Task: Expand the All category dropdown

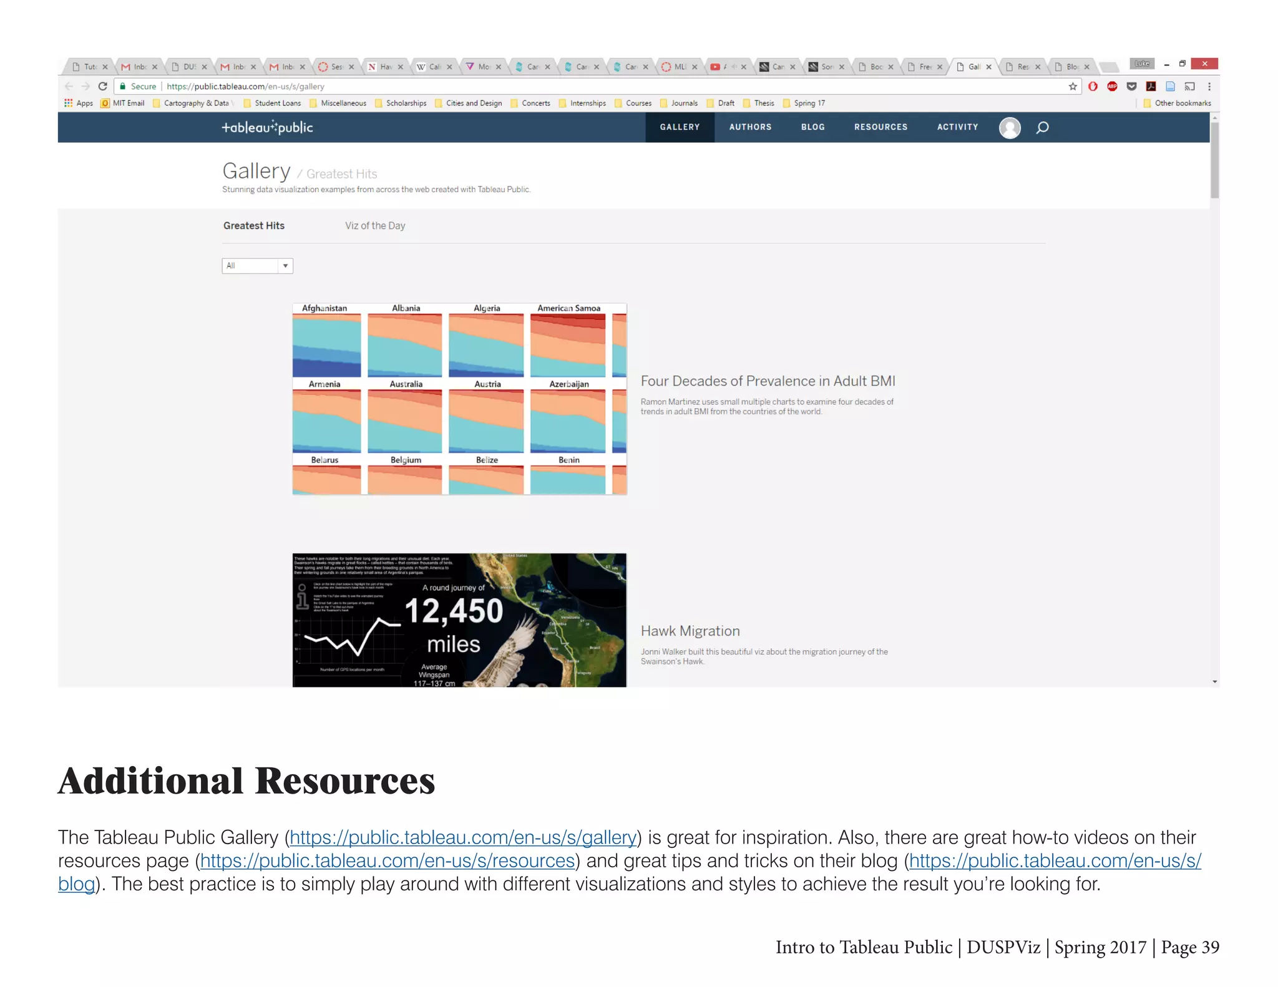Action: point(257,266)
